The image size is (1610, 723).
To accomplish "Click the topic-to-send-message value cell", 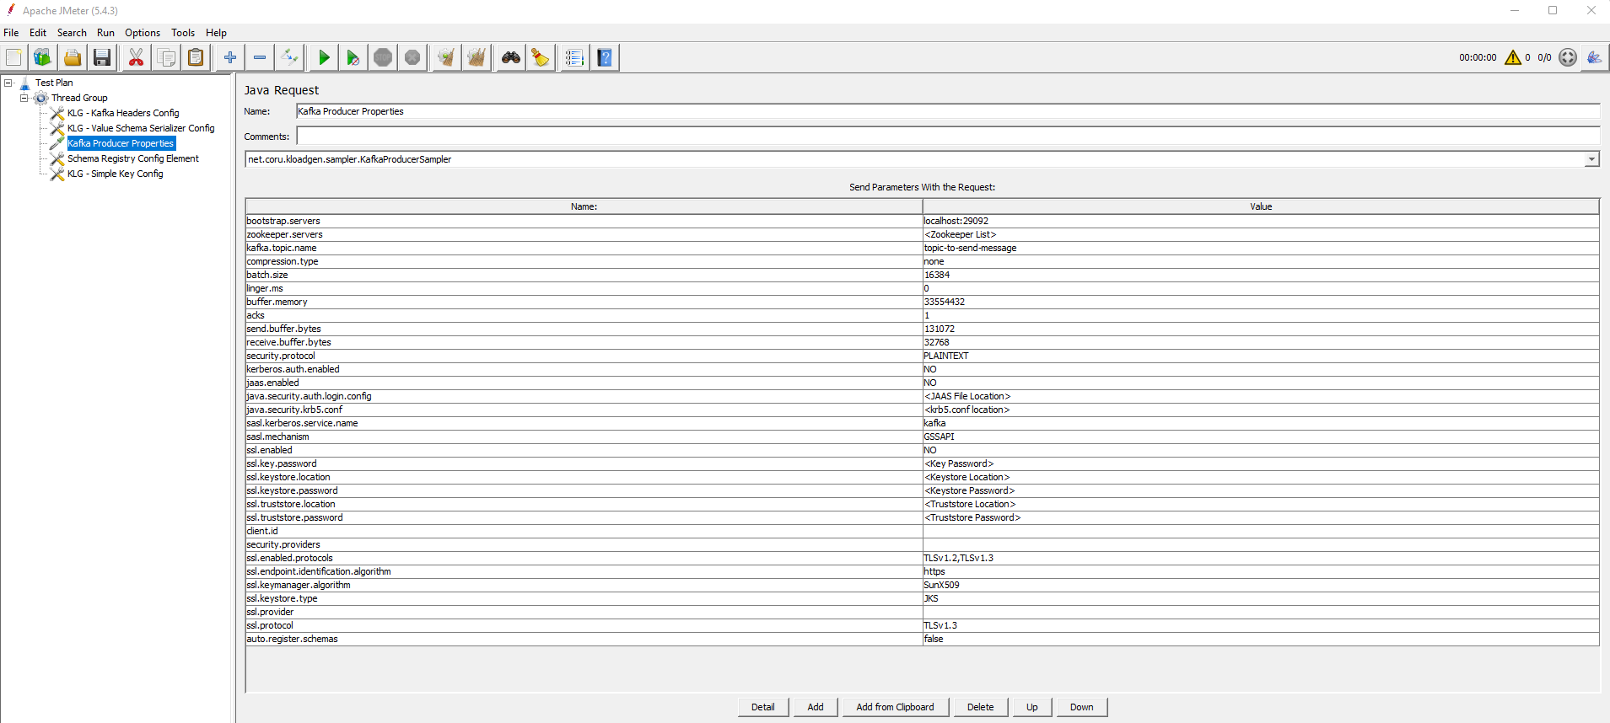I will pos(1261,248).
